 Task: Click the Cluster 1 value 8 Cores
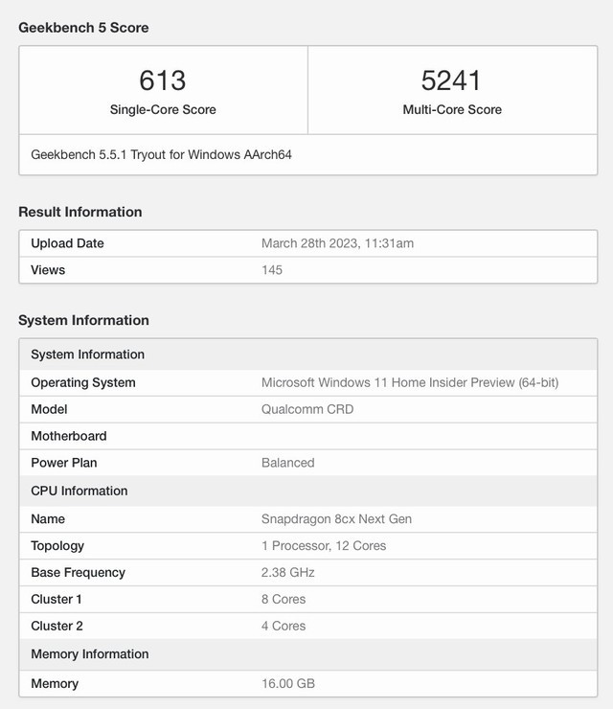[x=284, y=599]
